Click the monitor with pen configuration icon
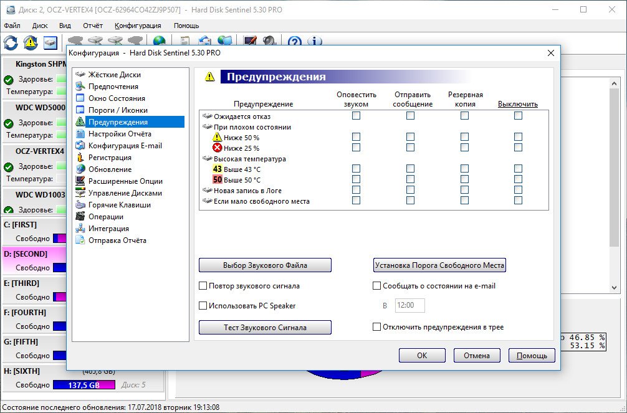Viewport: 627px width, 413px height. pyautogui.click(x=251, y=40)
